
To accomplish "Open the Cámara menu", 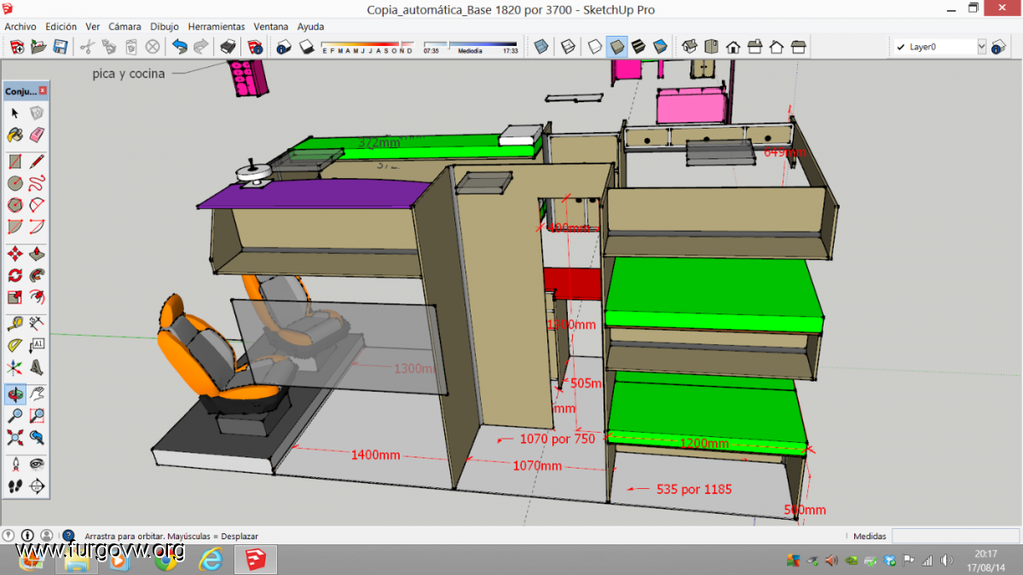I will (124, 26).
